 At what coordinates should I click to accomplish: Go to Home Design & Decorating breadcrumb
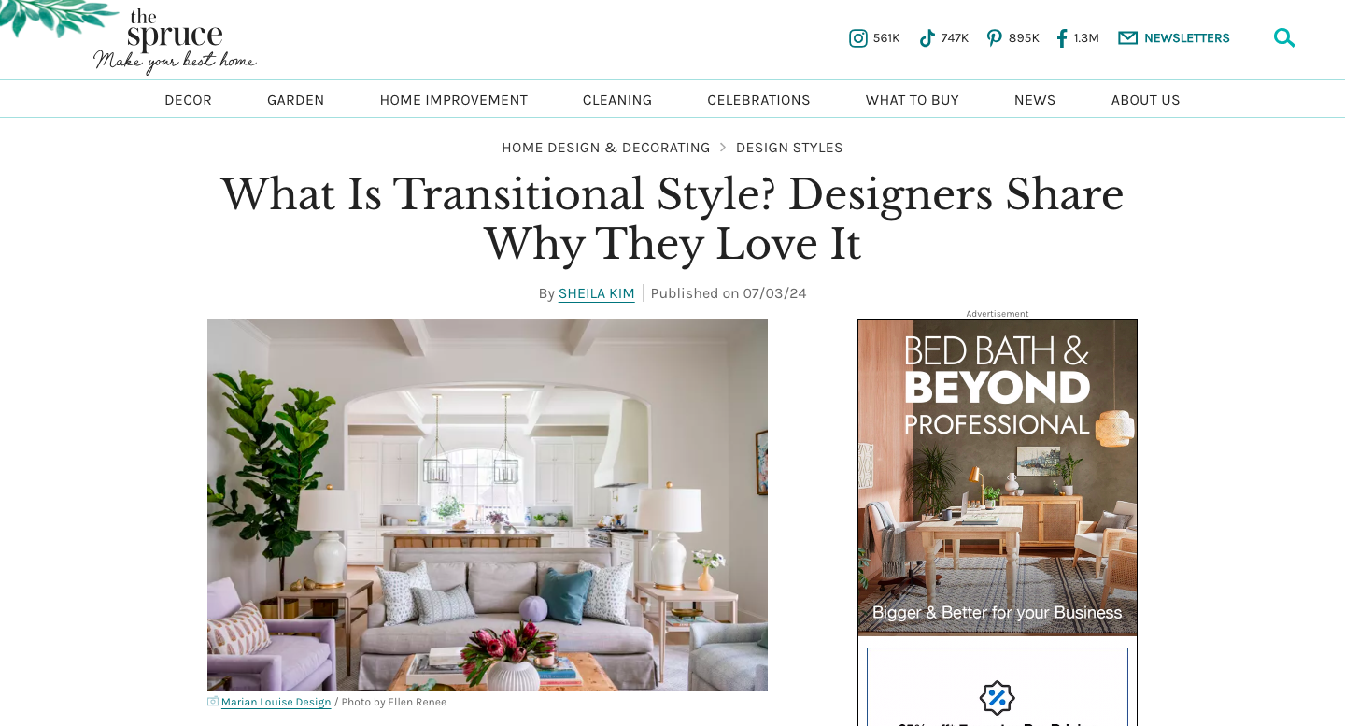[x=606, y=148]
